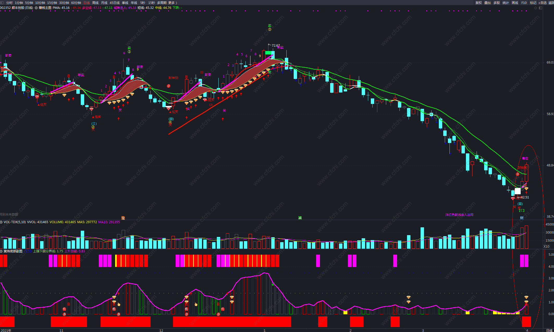Click the +自选 add to watchlist button
Image resolution: width=554 pixels, height=332 pixels.
tap(542, 3)
